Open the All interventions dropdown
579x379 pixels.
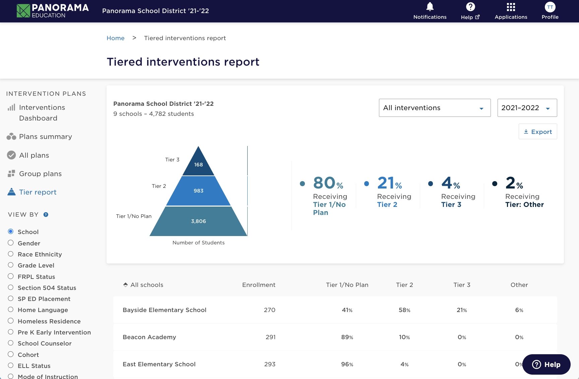(434, 108)
